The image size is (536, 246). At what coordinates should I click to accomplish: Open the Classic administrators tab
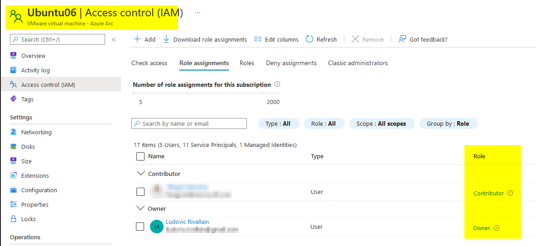click(358, 63)
